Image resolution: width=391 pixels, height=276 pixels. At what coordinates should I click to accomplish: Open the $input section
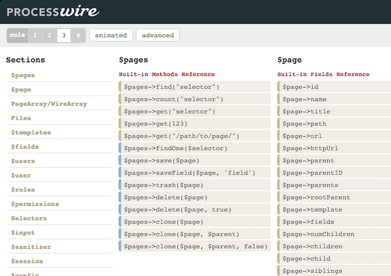point(59,232)
